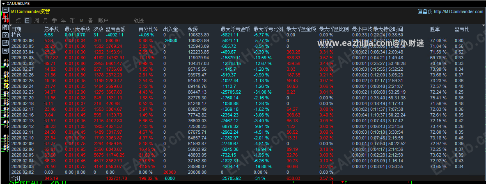Click the MTCommander资管 title
This screenshot has height=184, width=486.
pos(30,11)
